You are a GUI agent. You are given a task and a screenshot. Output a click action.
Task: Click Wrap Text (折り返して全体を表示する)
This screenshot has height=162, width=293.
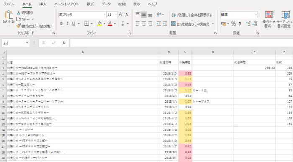pyautogui.click(x=192, y=15)
